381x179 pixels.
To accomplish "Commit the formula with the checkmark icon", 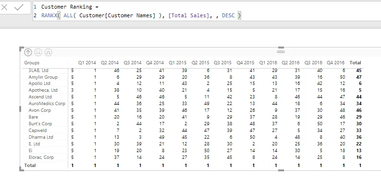I will (19, 8).
